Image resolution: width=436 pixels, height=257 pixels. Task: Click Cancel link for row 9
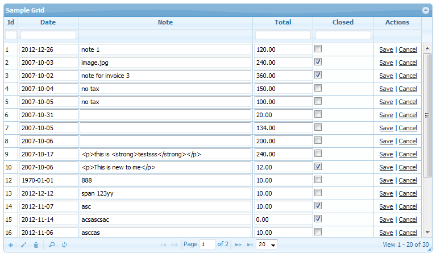coord(408,154)
